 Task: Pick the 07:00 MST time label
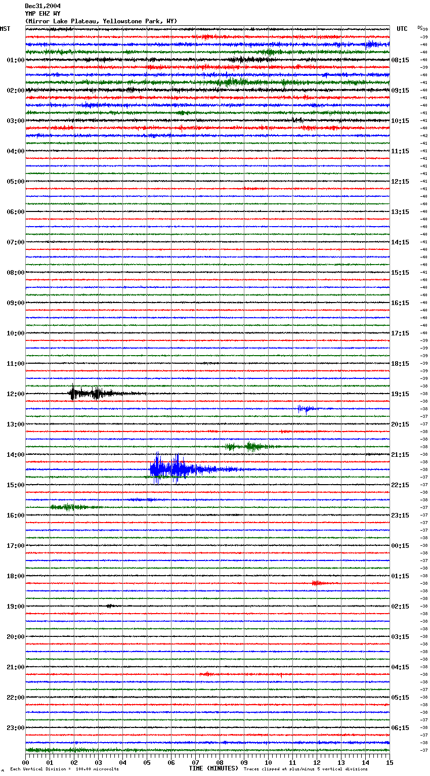click(x=16, y=242)
